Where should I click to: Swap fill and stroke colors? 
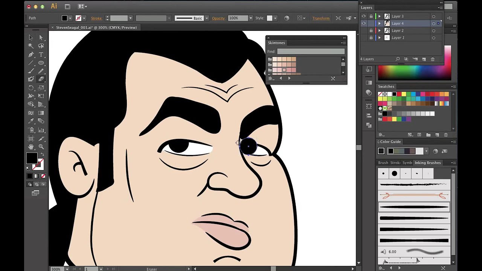(x=42, y=155)
